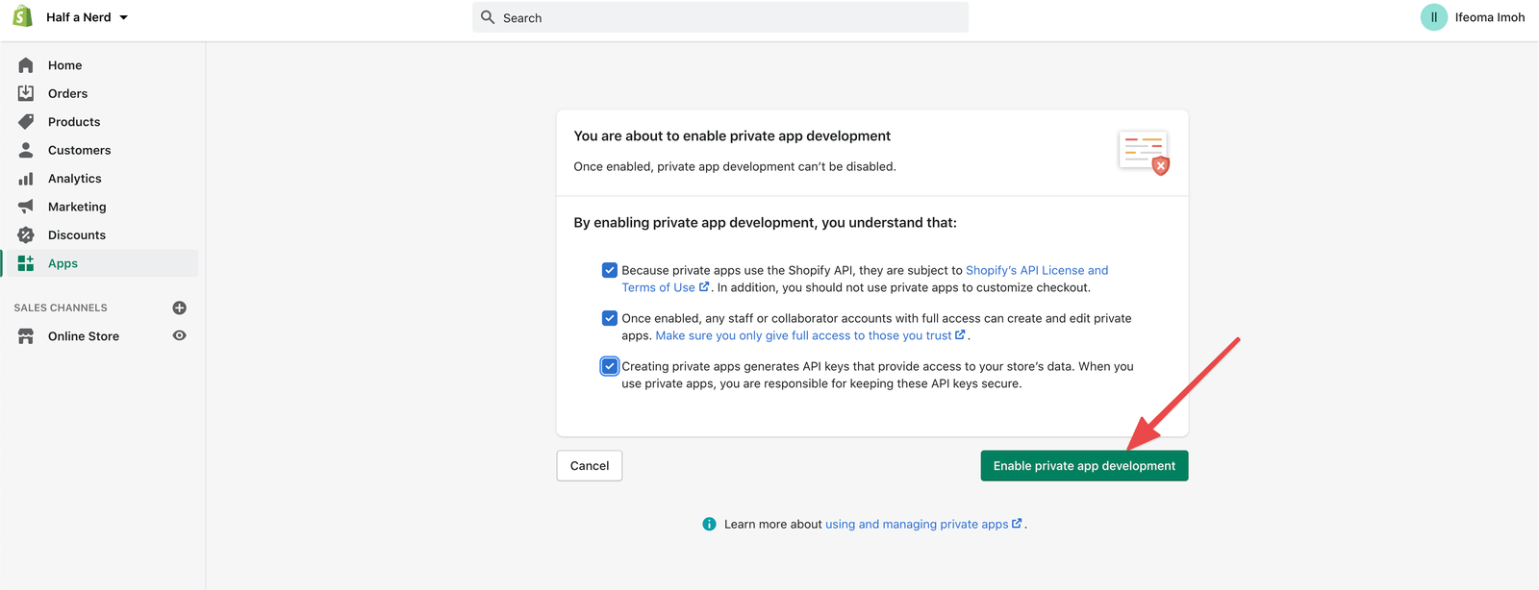Uncheck the API keys responsibility checkbox
1539x590 pixels.
tap(609, 366)
